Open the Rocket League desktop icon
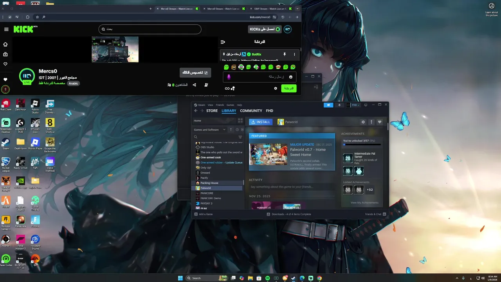The height and width of the screenshot is (282, 501). coord(5,164)
